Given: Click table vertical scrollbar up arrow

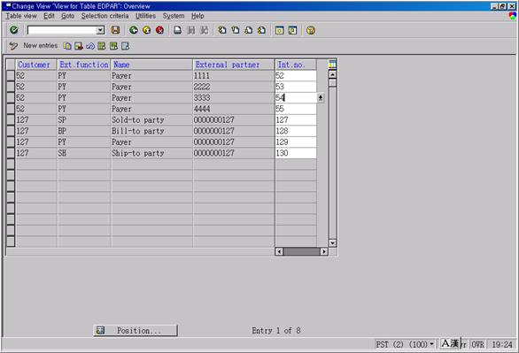Looking at the screenshot, I should (x=333, y=74).
